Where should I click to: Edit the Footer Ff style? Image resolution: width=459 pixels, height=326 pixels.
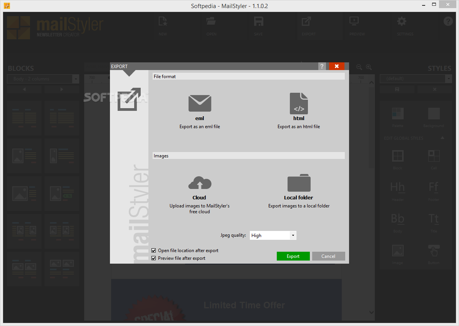(x=434, y=191)
